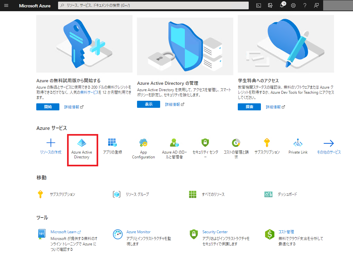This screenshot has height=254, width=353.
Task: Follow the 無料サービス link in trial text
Action: coord(89,92)
